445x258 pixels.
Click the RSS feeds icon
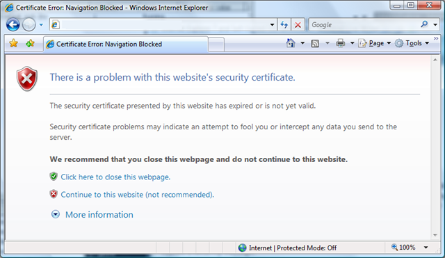[315, 43]
